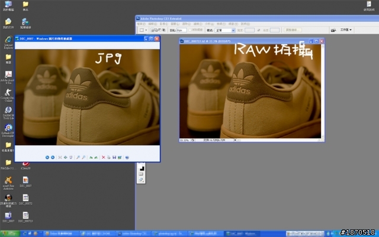Open 編輯 menu in Photoshop
Viewport: 379px width, 237px height.
point(153,24)
